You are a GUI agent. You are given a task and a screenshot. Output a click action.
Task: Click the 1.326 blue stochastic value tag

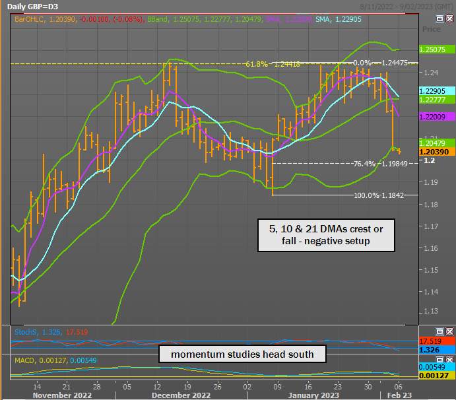click(437, 349)
